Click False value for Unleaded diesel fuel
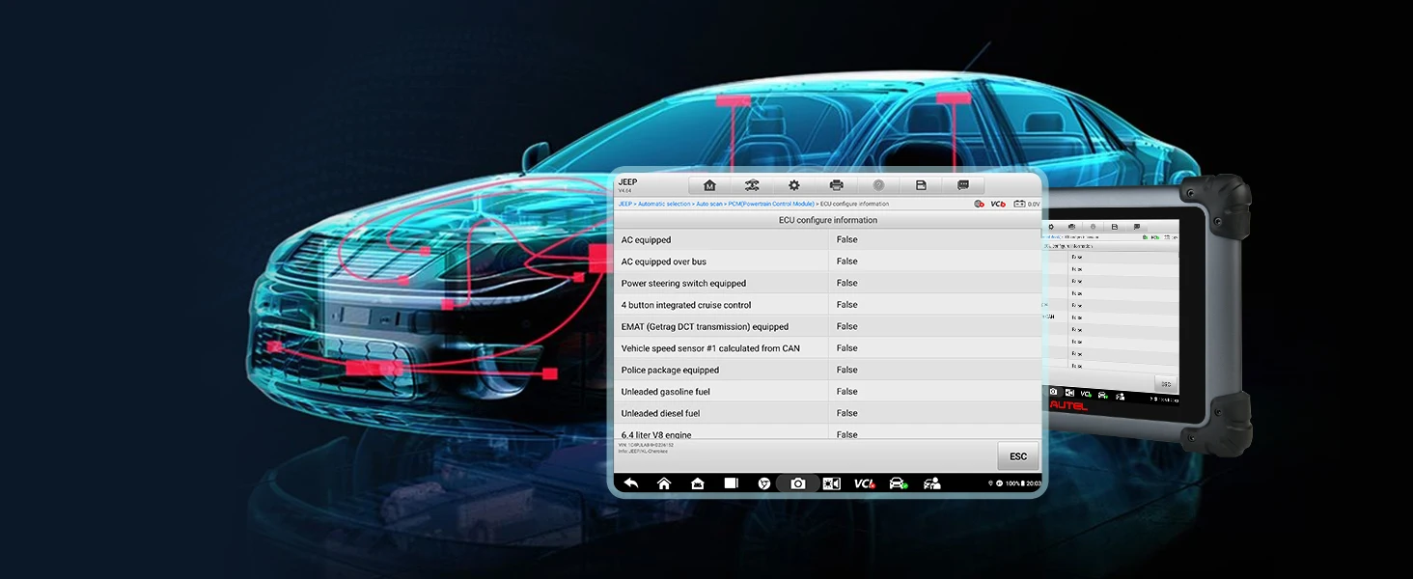 tap(847, 413)
